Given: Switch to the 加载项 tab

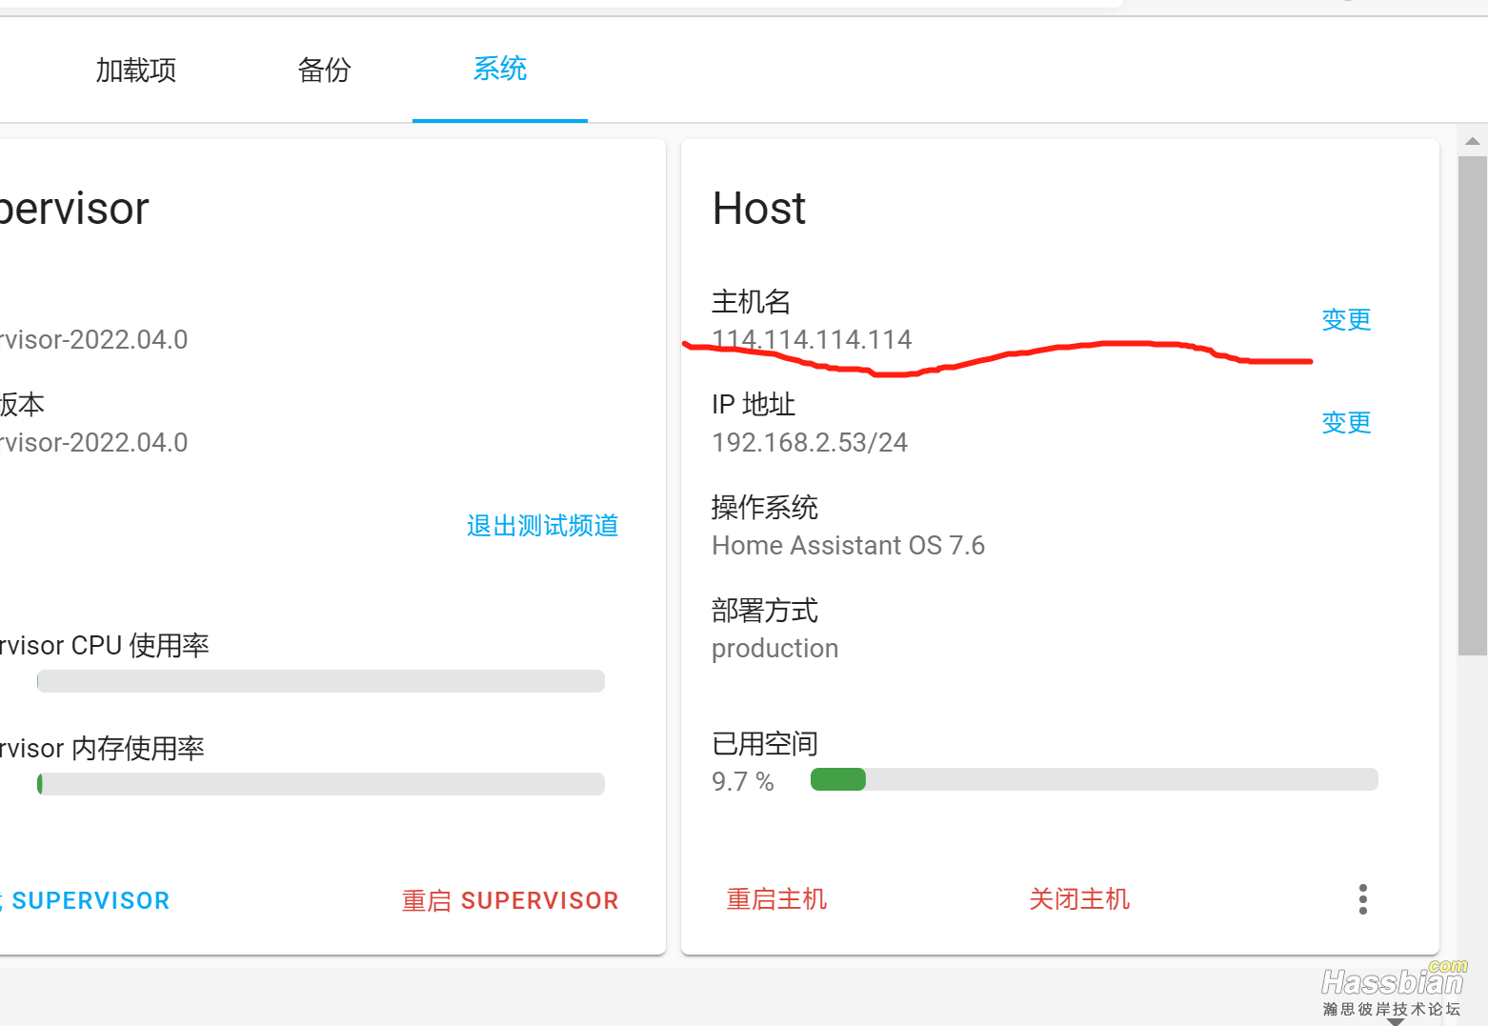Looking at the screenshot, I should 136,70.
